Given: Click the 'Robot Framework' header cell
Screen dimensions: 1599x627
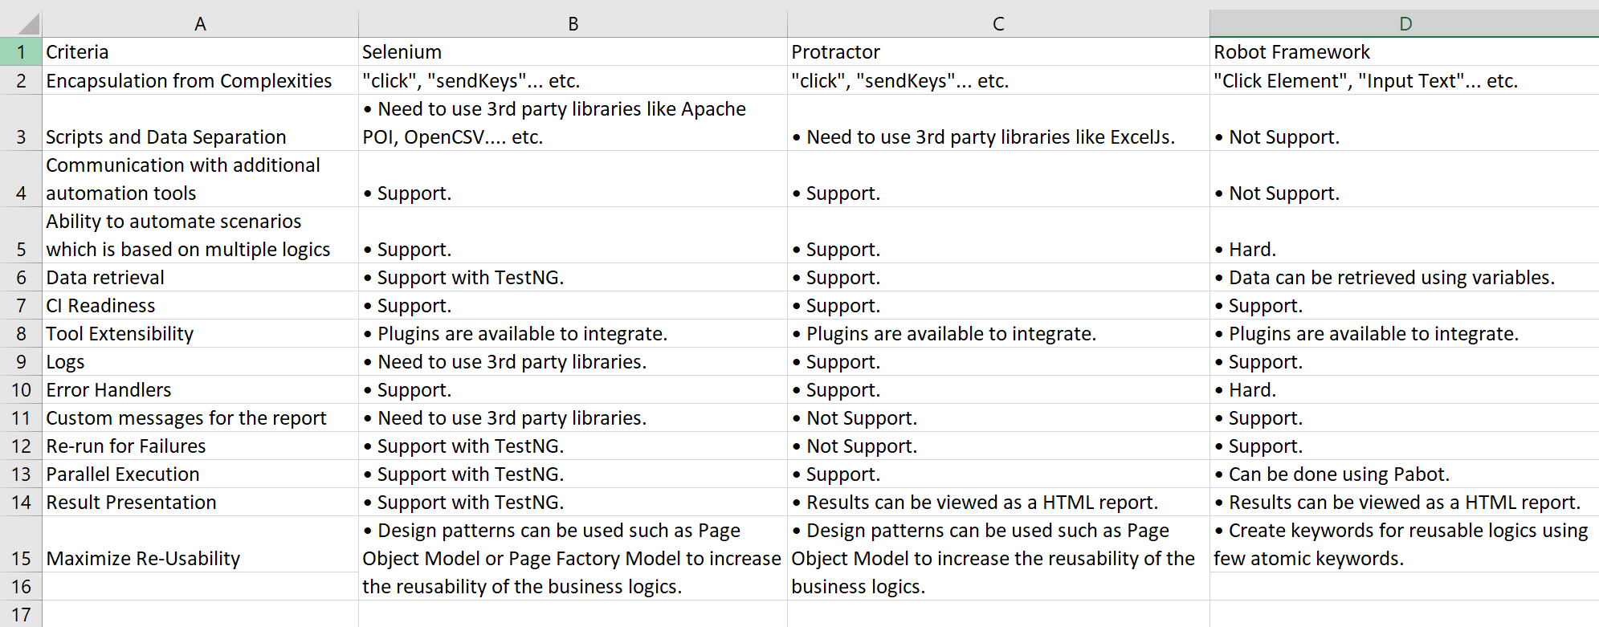Looking at the screenshot, I should [x=1405, y=52].
